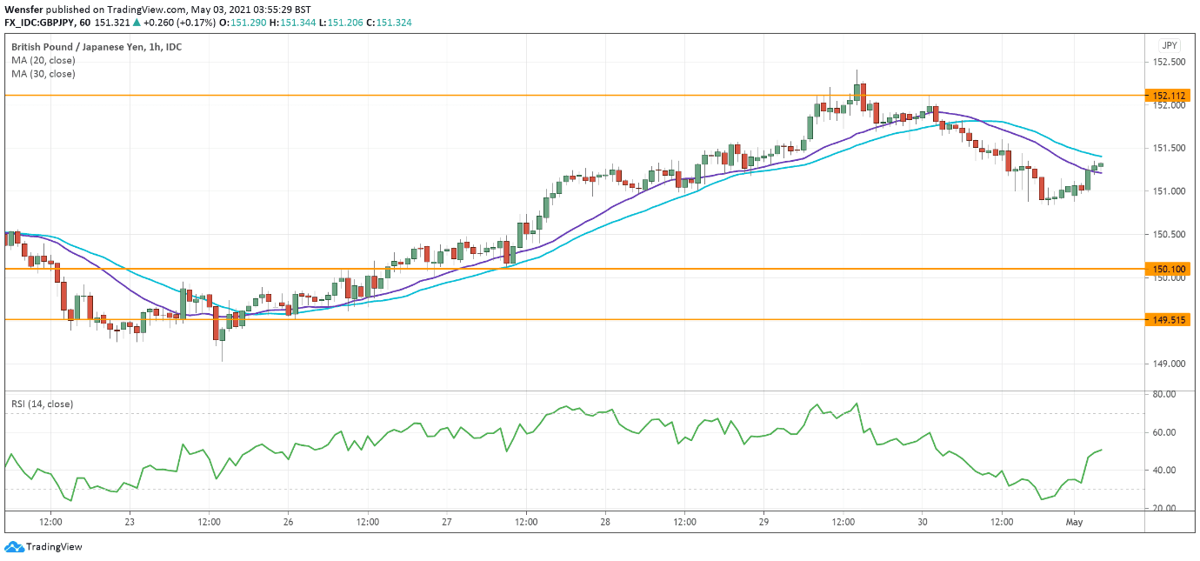
Task: Click the TradingView logo at bottom left
Action: coord(42,546)
